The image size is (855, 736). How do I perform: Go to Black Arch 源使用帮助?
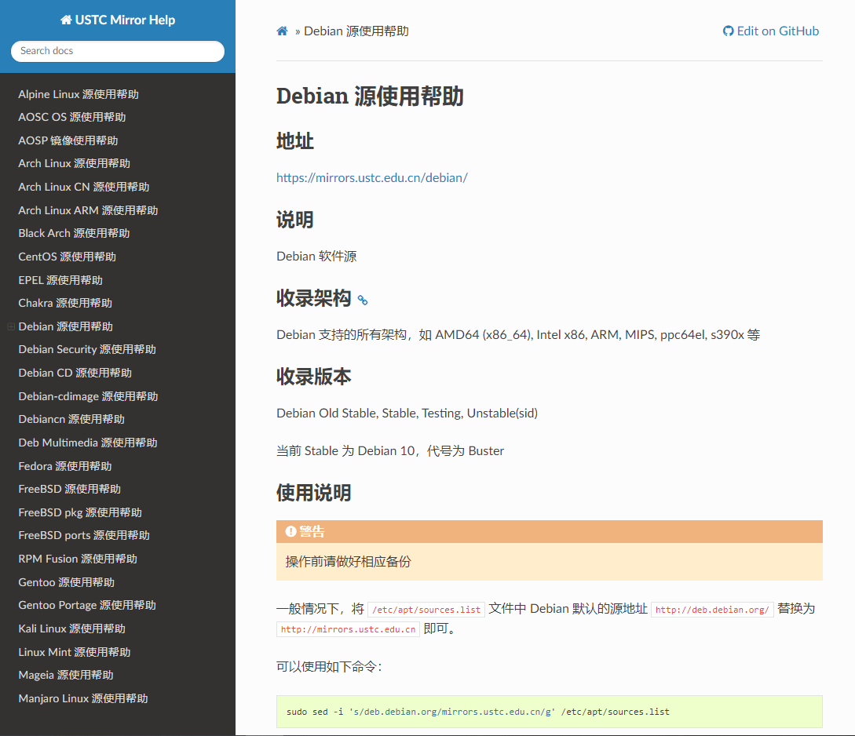click(x=74, y=233)
